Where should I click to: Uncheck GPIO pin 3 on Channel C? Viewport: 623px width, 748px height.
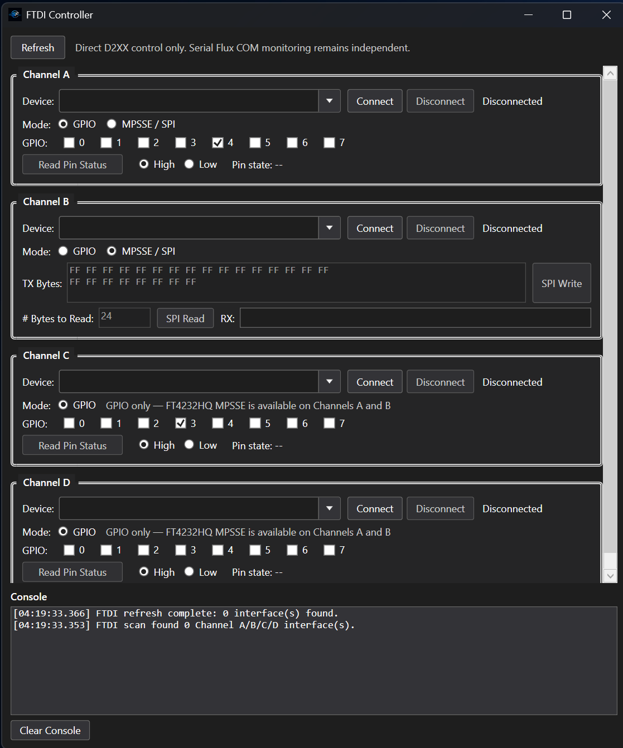pyautogui.click(x=181, y=423)
